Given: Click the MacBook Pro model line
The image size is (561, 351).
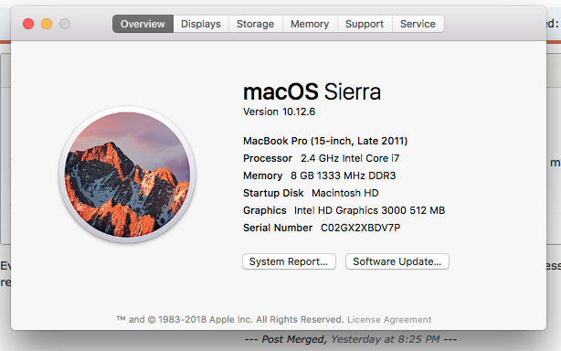Looking at the screenshot, I should 325,141.
